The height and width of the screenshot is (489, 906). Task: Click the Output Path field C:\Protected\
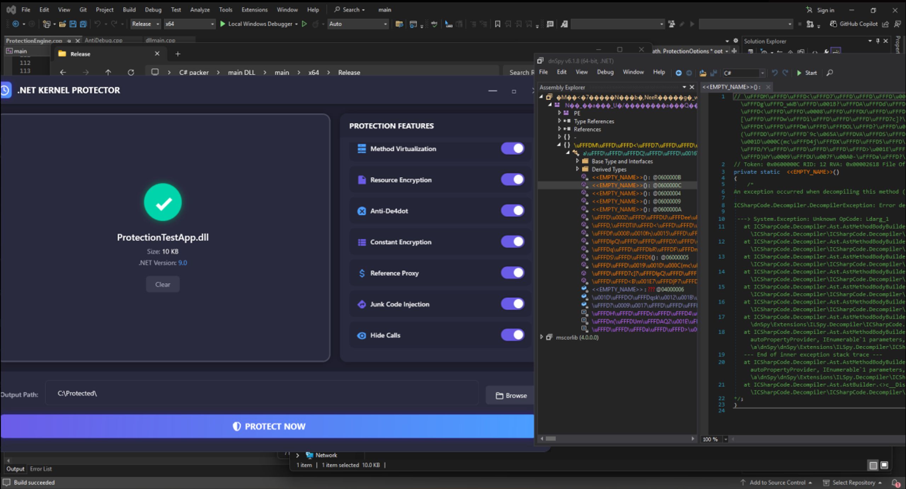point(262,393)
